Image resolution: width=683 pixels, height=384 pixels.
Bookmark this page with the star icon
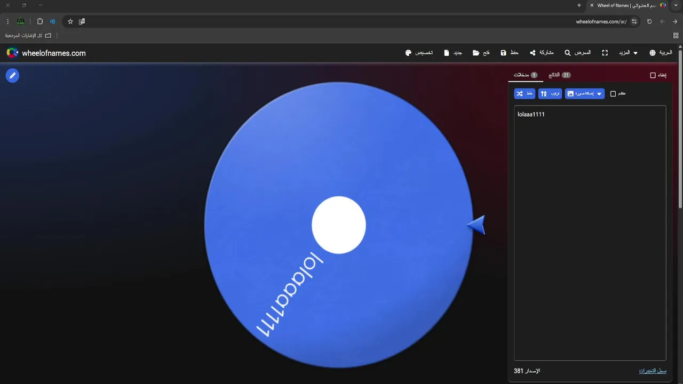[70, 21]
